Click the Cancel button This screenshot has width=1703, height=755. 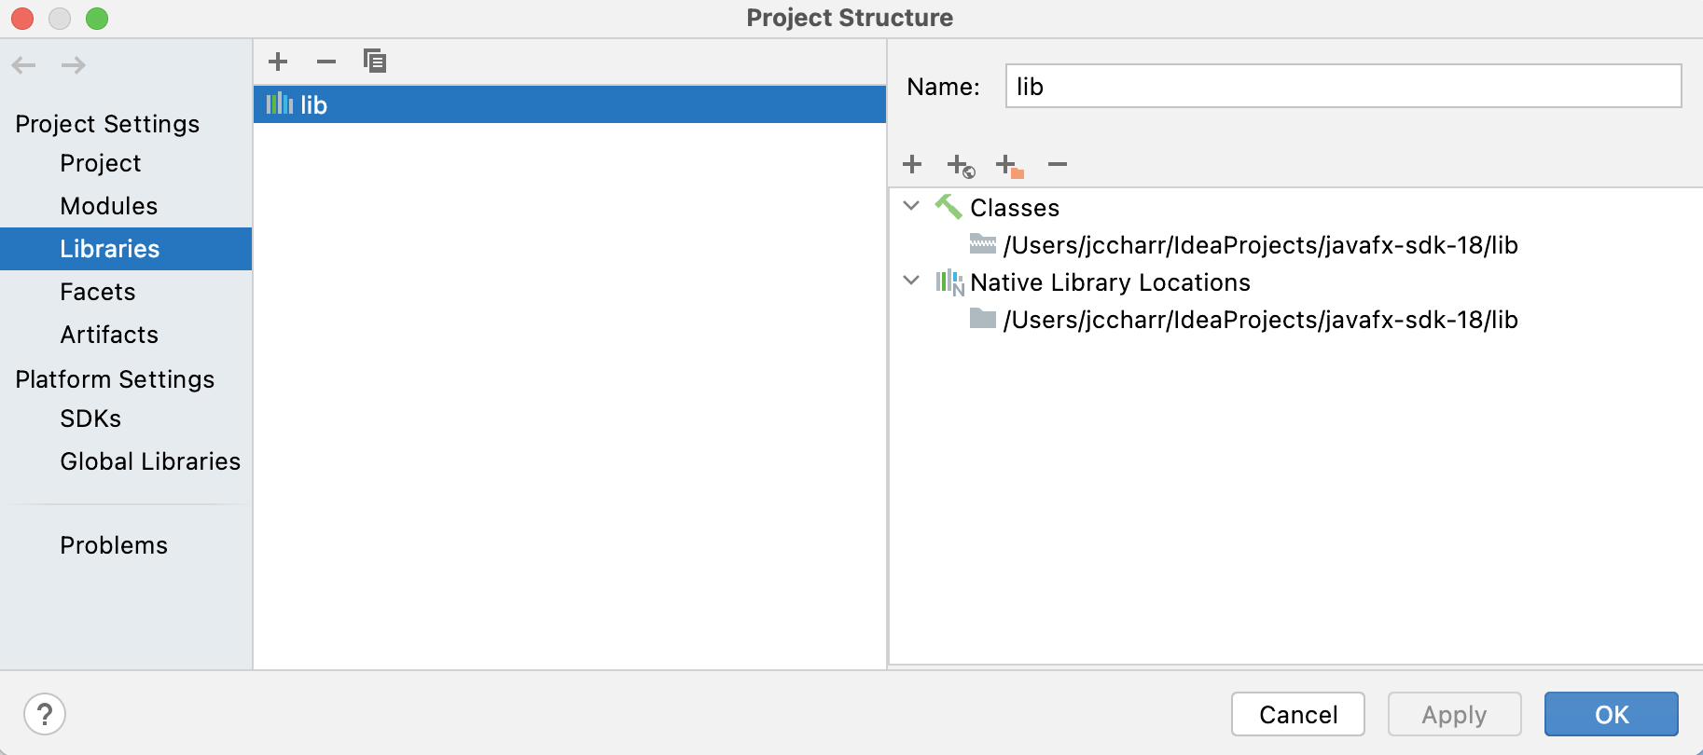[x=1297, y=714]
